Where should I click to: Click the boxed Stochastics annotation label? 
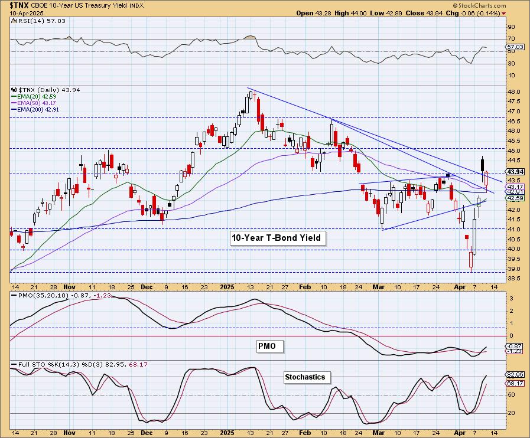tap(307, 377)
